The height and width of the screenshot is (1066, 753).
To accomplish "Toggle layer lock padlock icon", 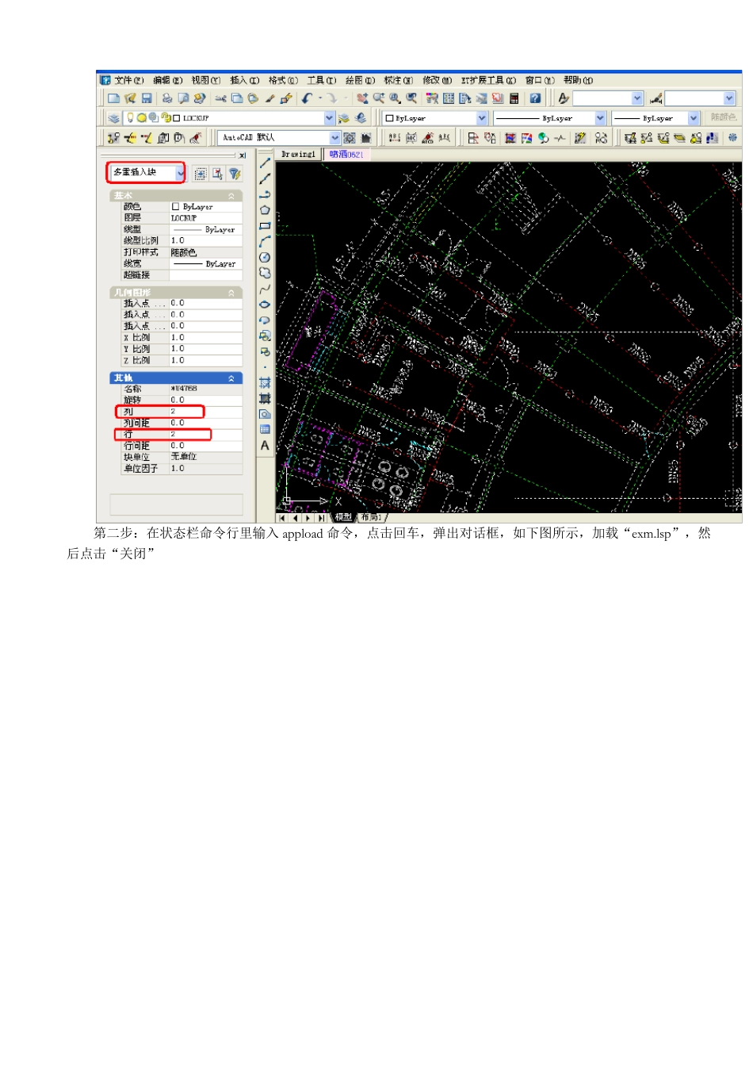I will 166,118.
